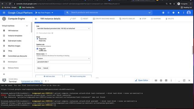Open the notifications bell icon
The width and height of the screenshot is (194, 109).
(x=179, y=13)
